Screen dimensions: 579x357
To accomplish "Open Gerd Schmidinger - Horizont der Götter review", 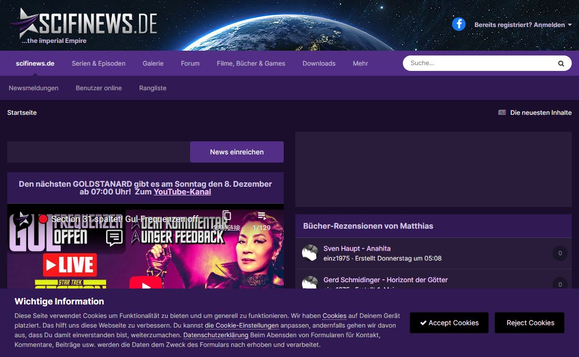I will 386,280.
